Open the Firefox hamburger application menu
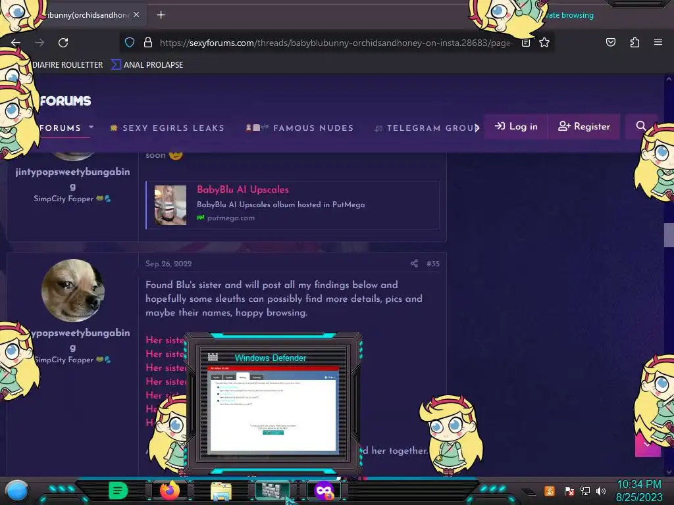674x505 pixels. 658,42
